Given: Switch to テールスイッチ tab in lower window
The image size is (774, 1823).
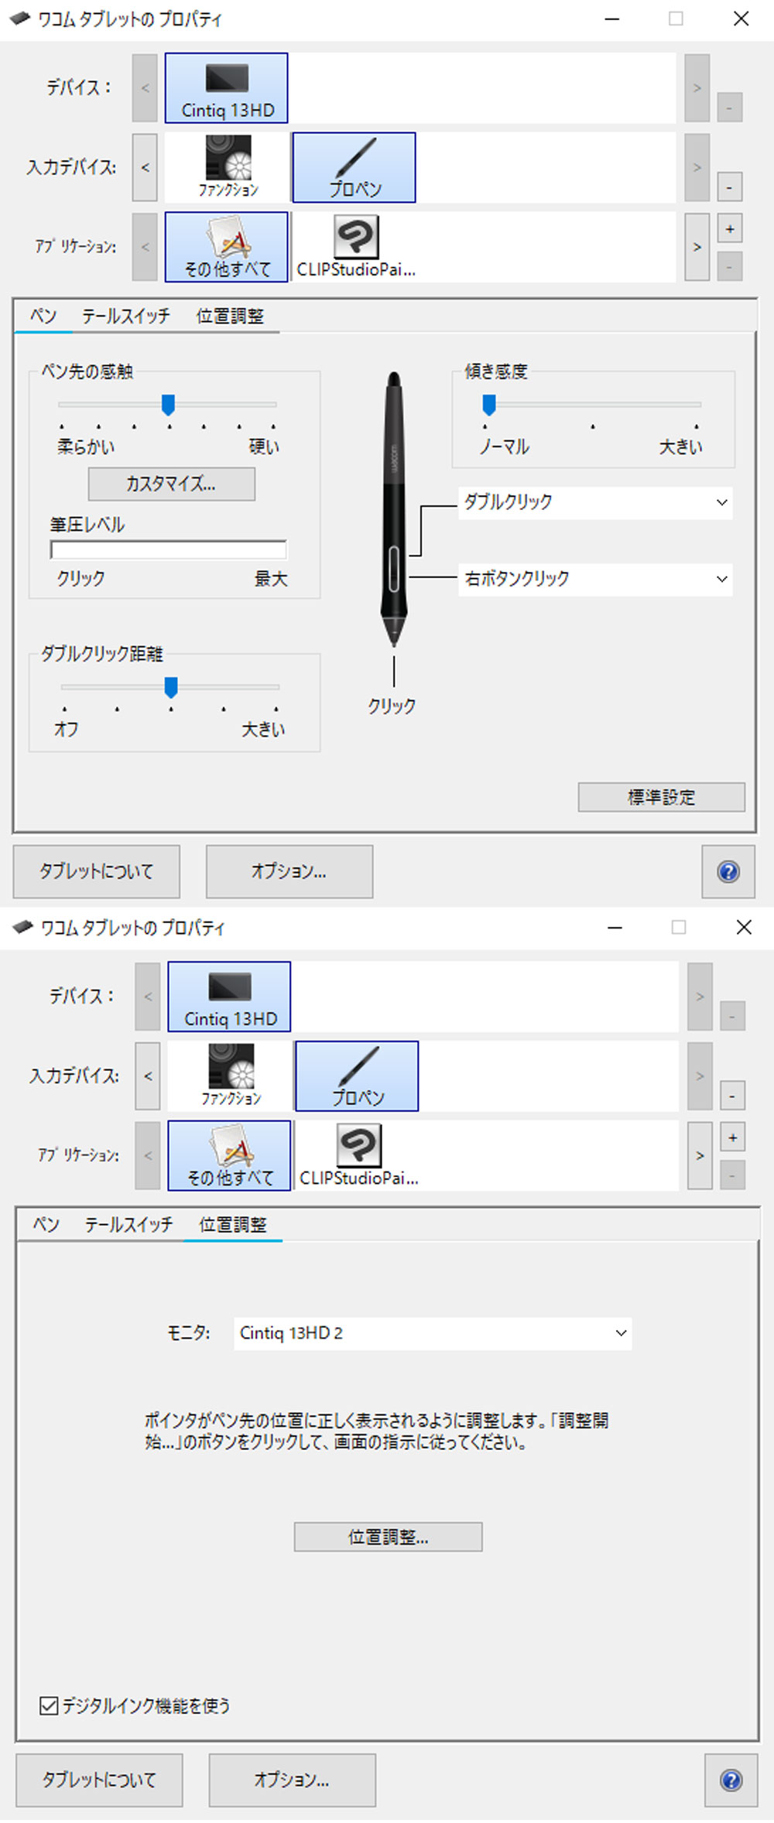Looking at the screenshot, I should (x=128, y=1224).
